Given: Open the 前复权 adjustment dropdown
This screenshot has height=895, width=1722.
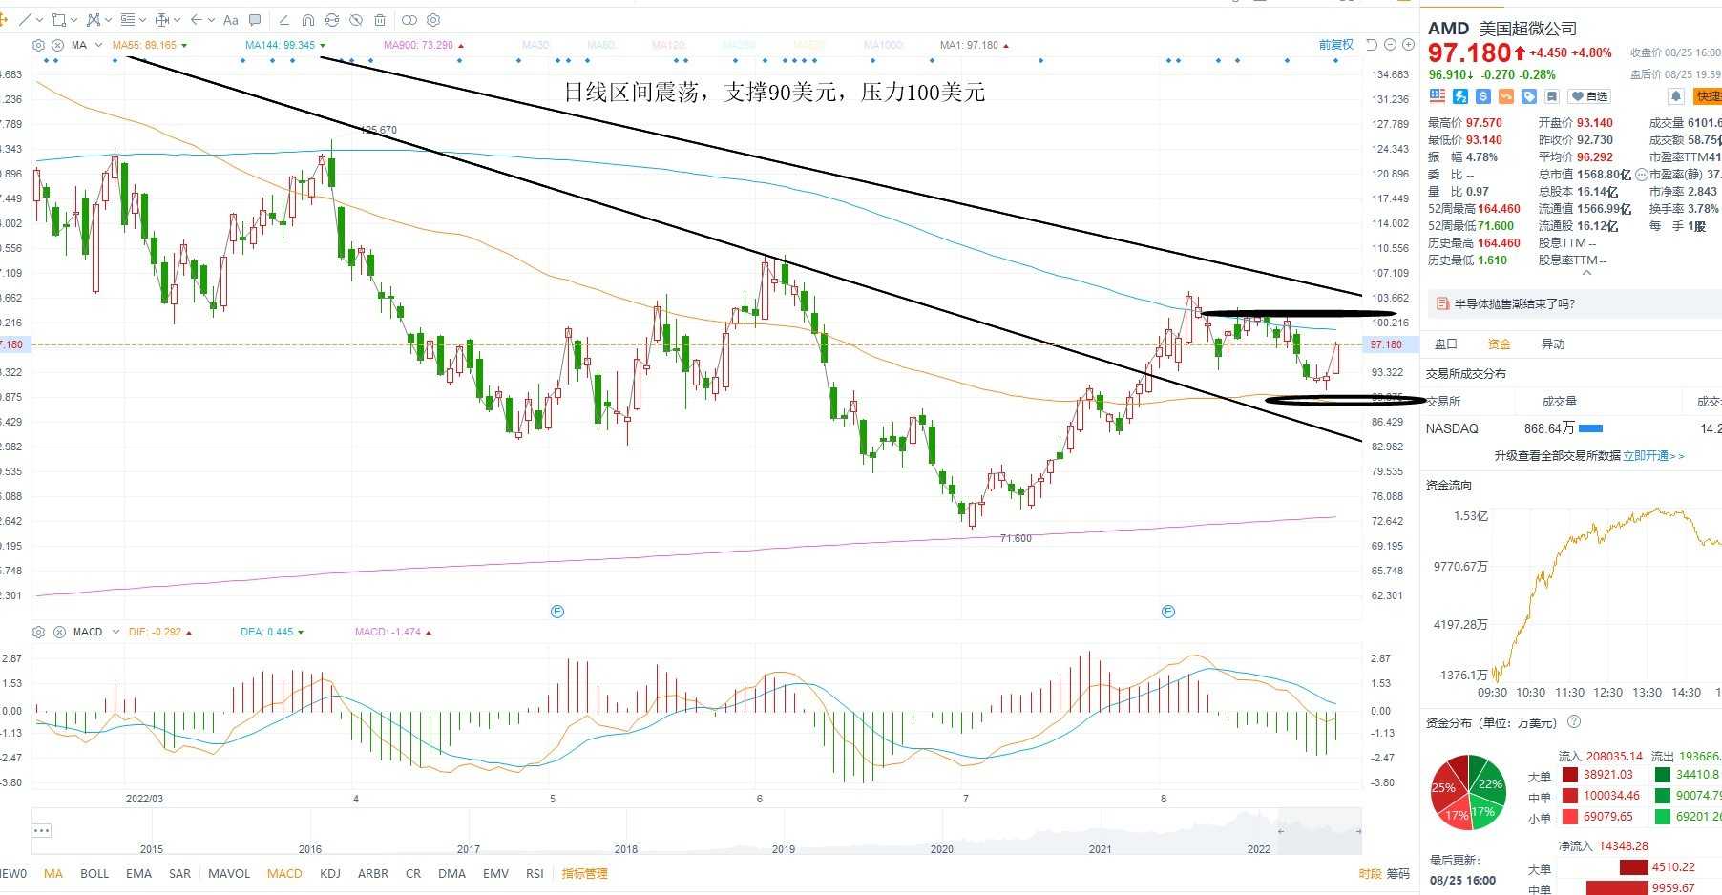Looking at the screenshot, I should (x=1336, y=45).
